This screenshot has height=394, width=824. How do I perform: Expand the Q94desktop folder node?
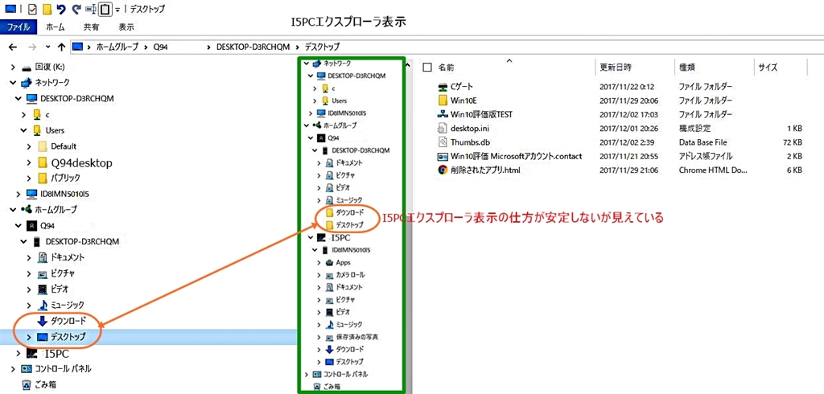pyautogui.click(x=30, y=162)
